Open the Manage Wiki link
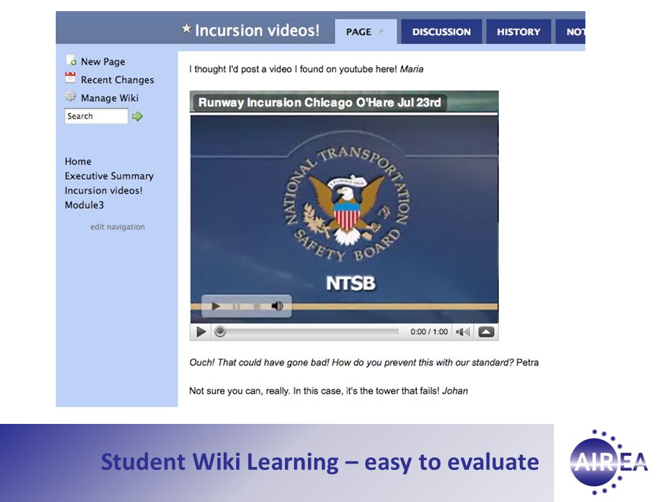 click(109, 98)
